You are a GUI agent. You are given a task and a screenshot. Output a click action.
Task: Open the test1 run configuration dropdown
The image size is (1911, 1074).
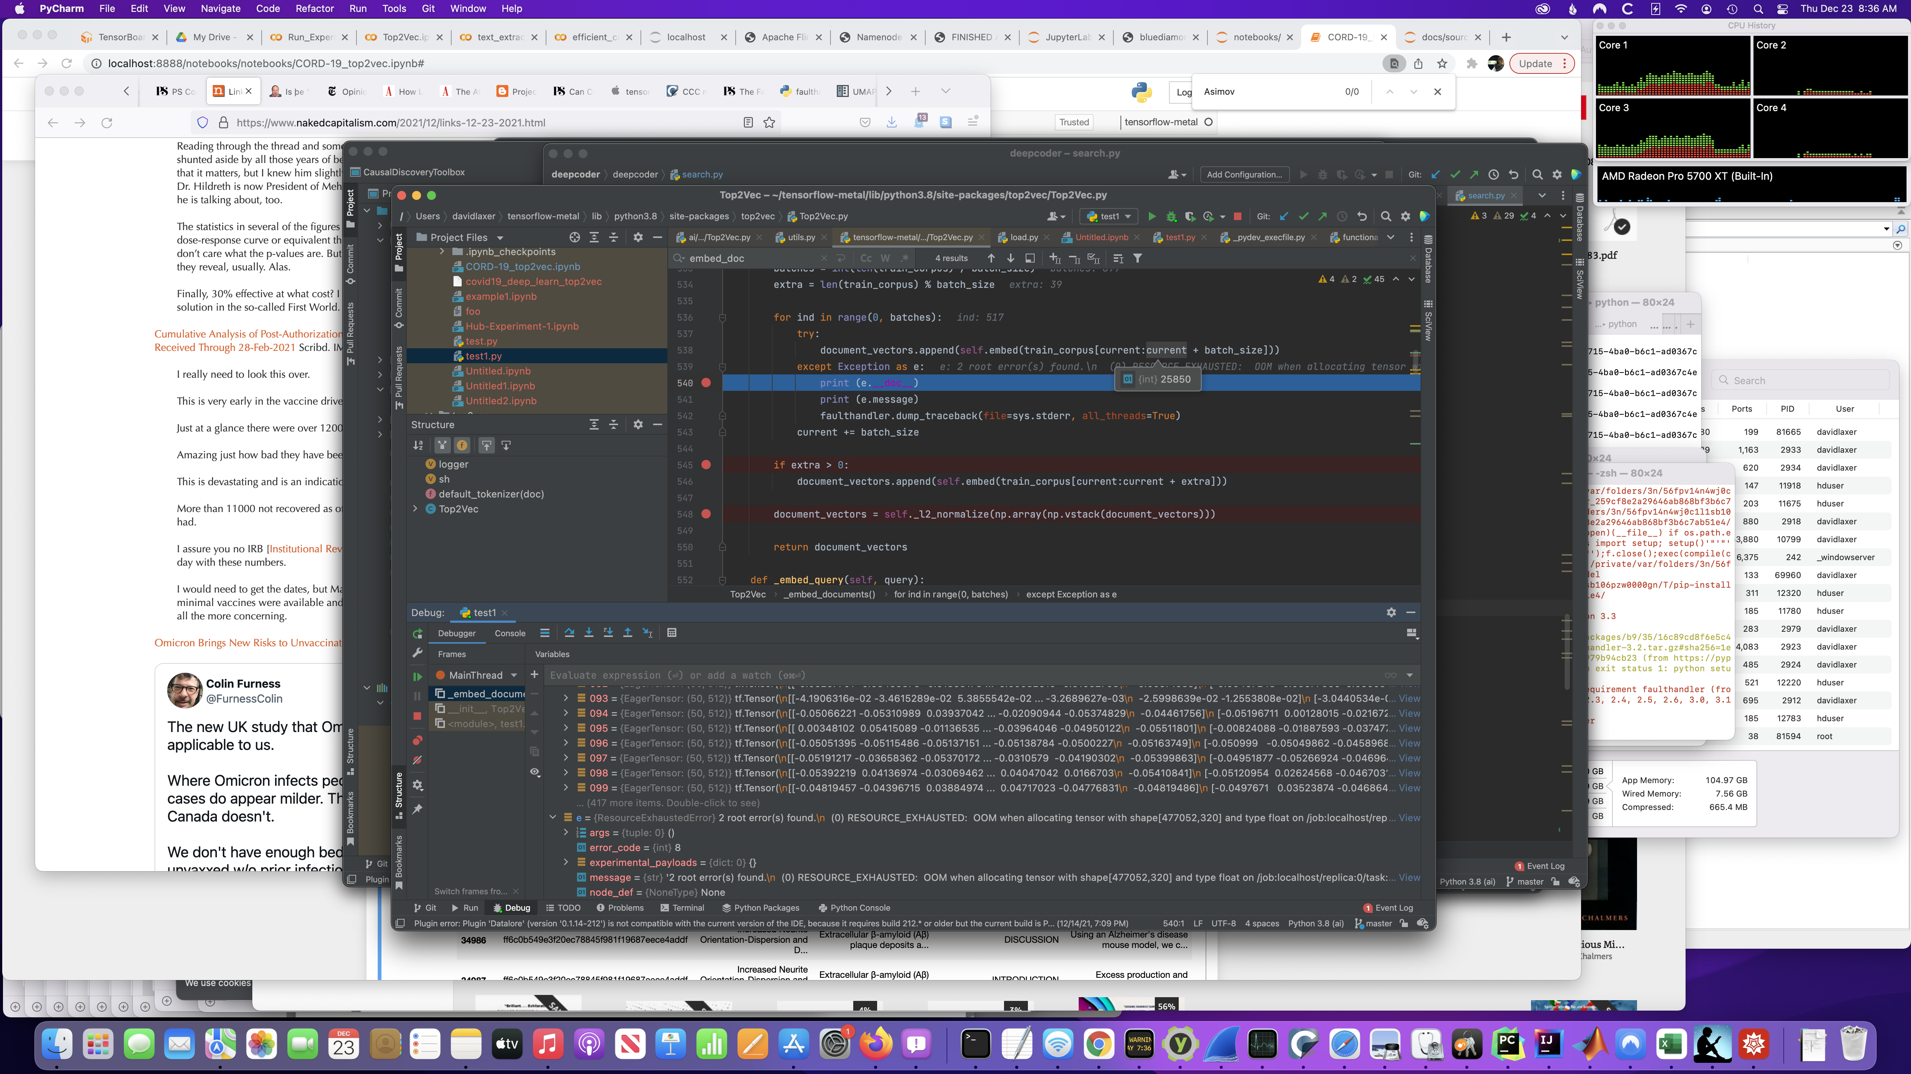[x=1109, y=216]
